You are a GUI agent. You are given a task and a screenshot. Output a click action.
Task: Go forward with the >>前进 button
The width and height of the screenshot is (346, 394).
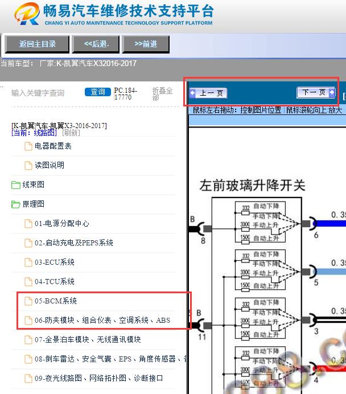146,44
